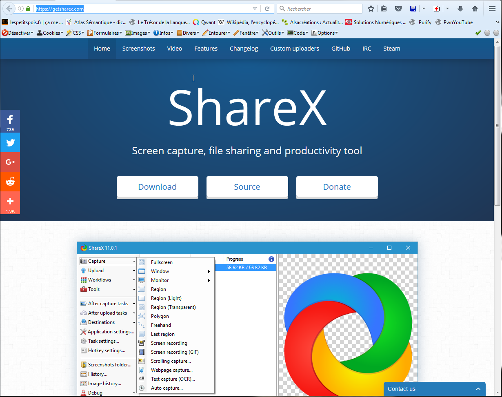Open the Pocket icon in the toolbar
502x397 pixels.
coord(398,9)
